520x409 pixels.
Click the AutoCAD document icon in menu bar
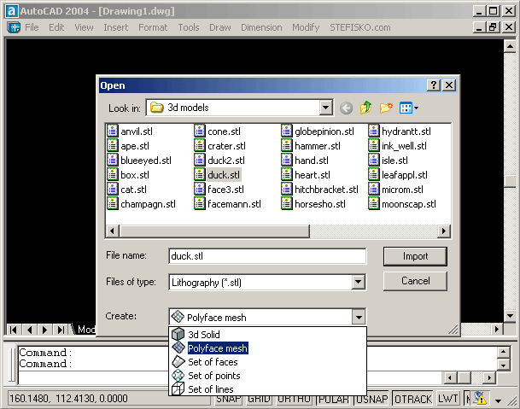point(14,27)
